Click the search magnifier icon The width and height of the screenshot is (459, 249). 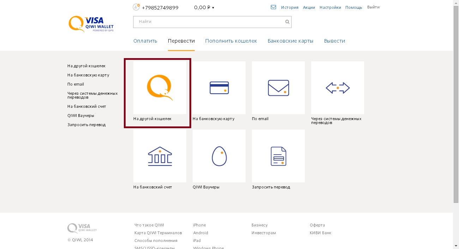pos(287,22)
